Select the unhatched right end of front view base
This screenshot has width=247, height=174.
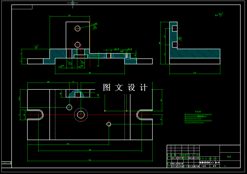tap(145, 61)
